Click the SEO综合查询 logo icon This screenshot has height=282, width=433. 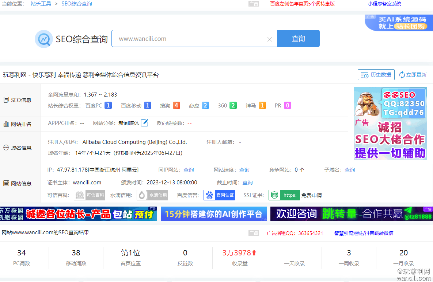(x=43, y=39)
